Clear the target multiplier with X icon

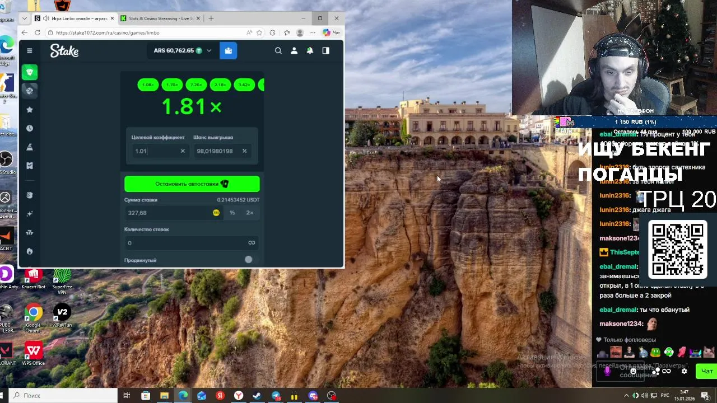tap(183, 151)
